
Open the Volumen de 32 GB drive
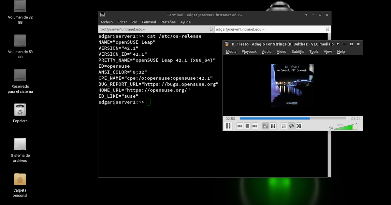[20, 7]
